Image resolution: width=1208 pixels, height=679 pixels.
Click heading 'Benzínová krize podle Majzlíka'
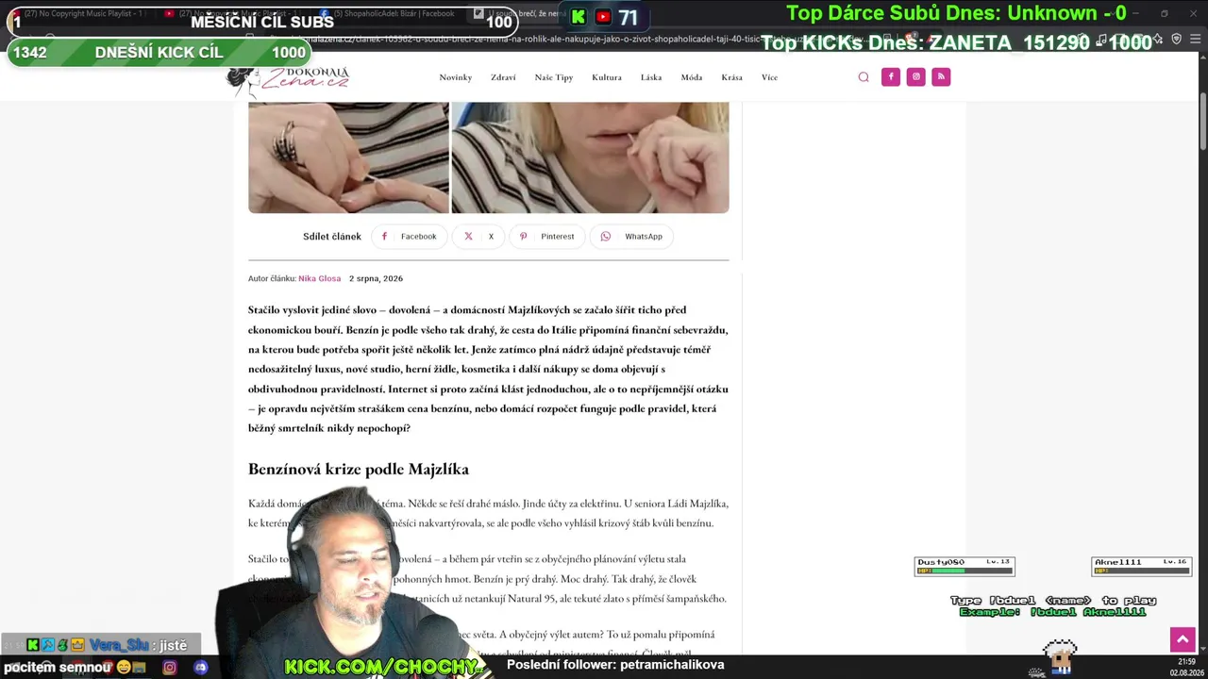pyautogui.click(x=359, y=470)
